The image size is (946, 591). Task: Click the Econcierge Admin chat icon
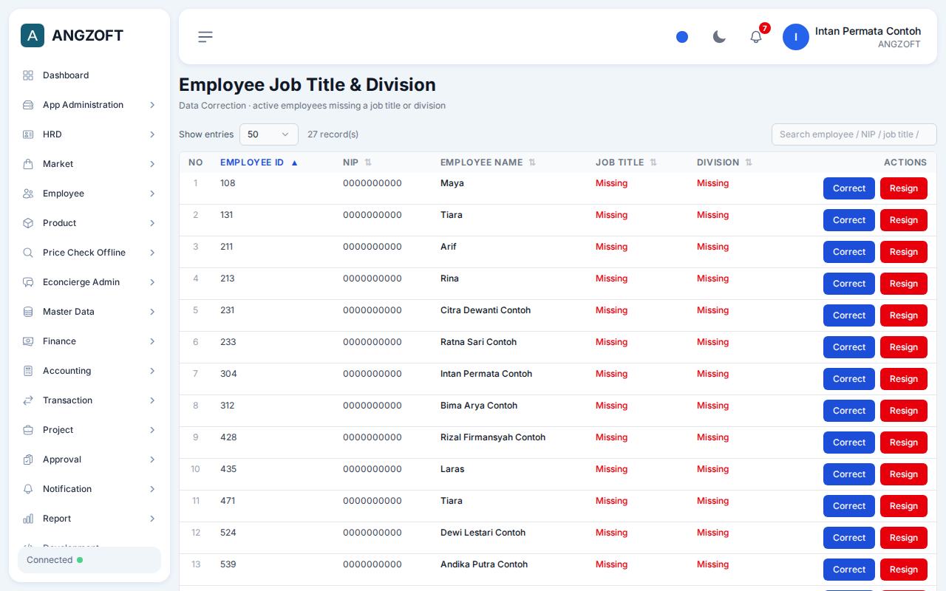tap(28, 282)
